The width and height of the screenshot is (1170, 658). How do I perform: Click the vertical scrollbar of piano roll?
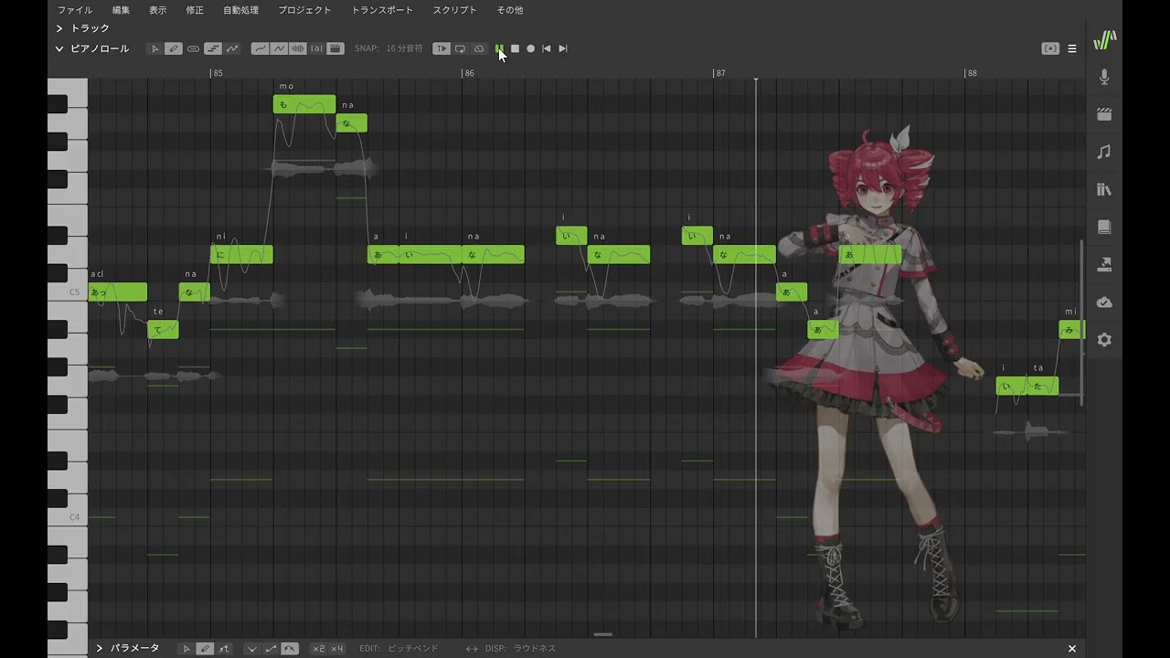[1081, 320]
